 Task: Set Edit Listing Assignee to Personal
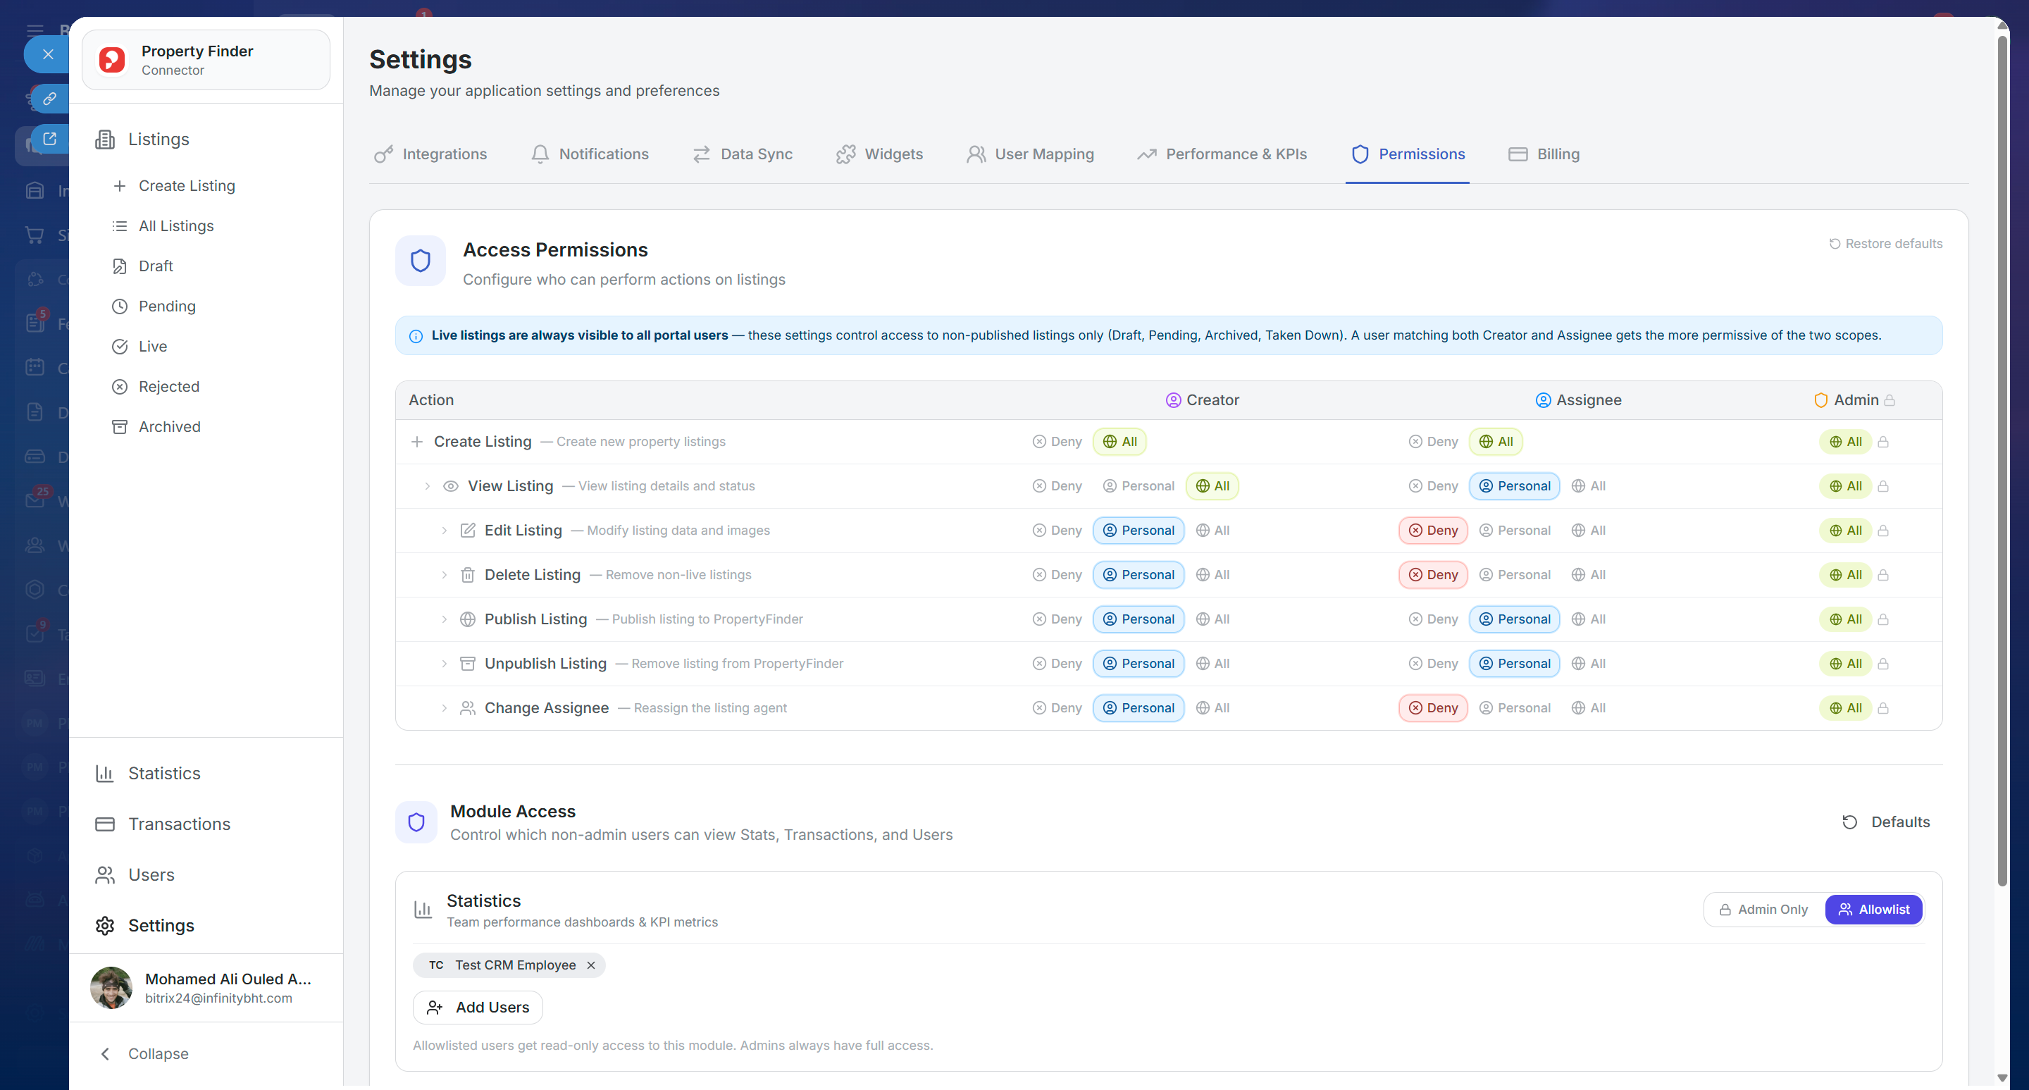tap(1514, 531)
